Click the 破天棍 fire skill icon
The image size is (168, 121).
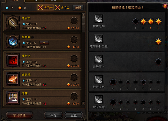click(x=13, y=79)
